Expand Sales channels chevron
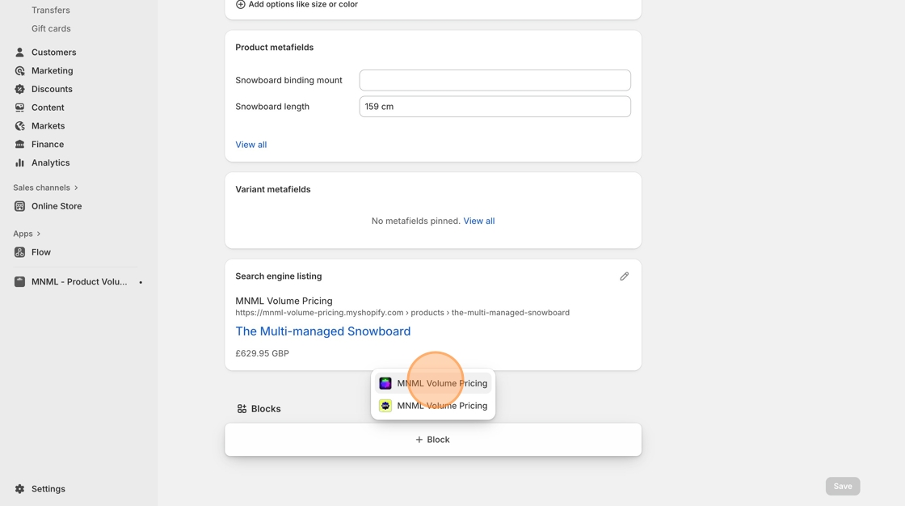 pos(76,188)
